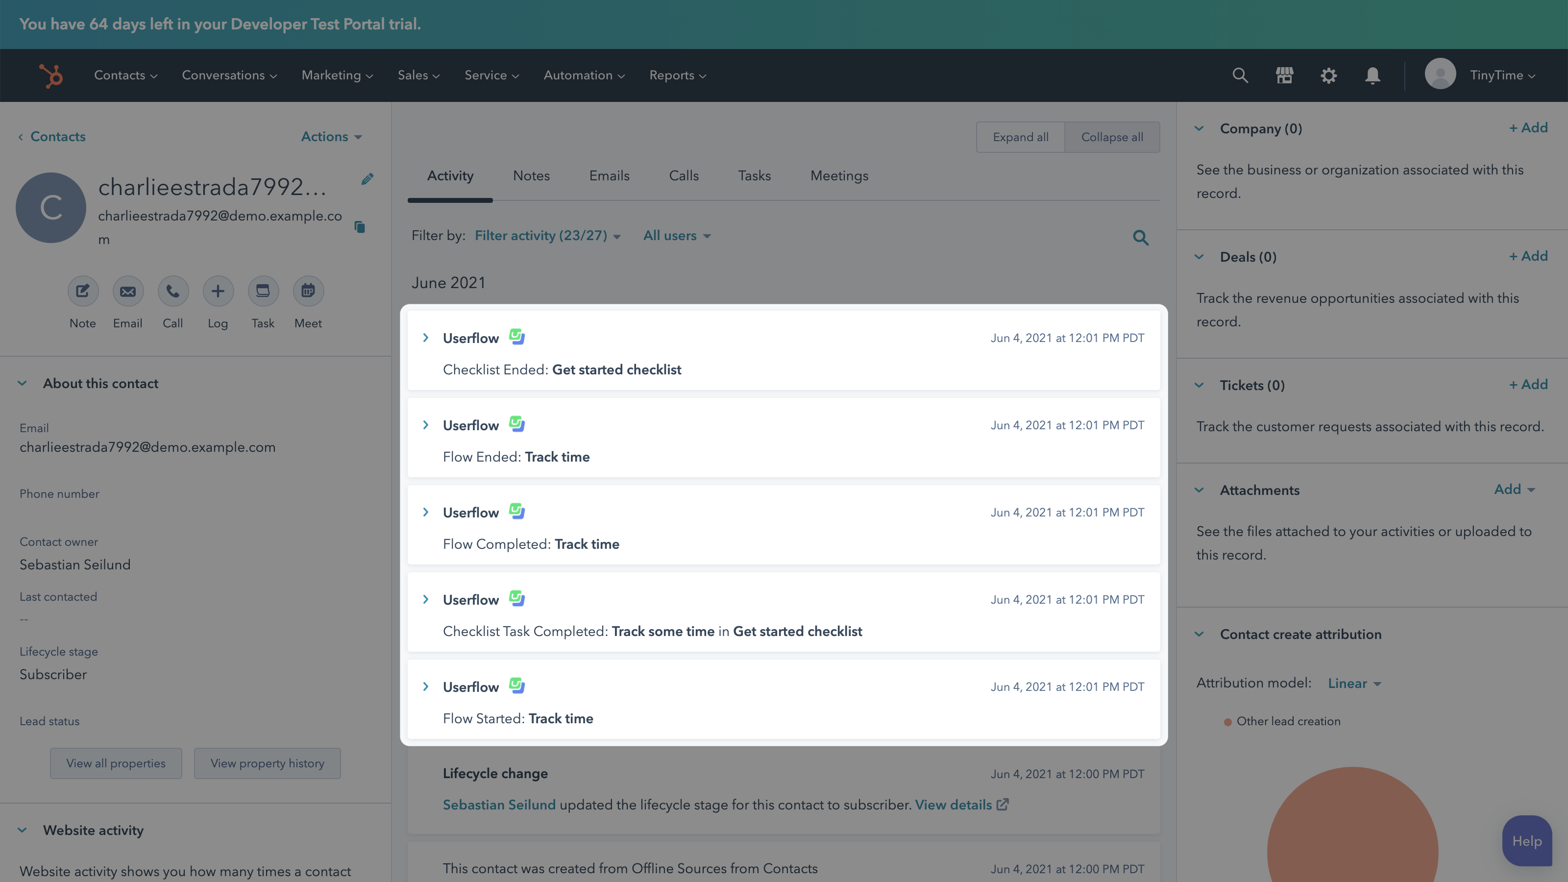Screen dimensions: 1568x882
Task: Edit the contact name with the pencil icon
Action: click(x=367, y=178)
